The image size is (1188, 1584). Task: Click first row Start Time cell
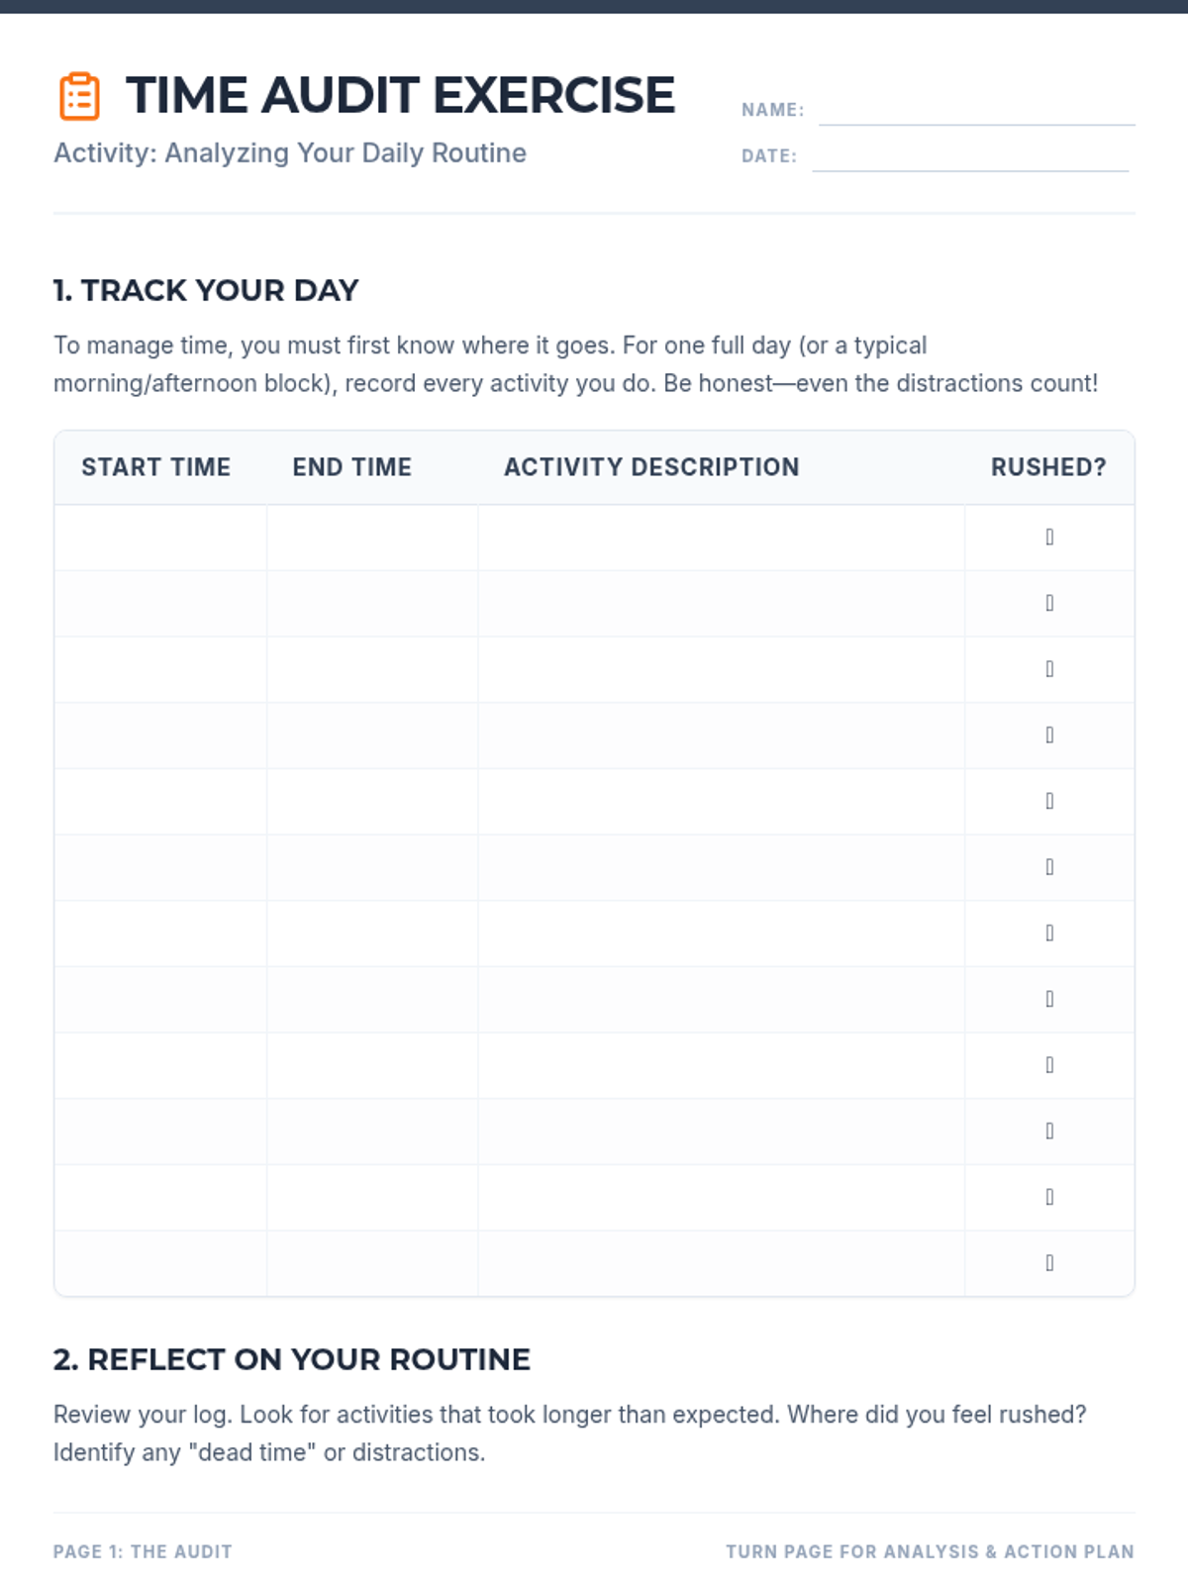(x=160, y=538)
